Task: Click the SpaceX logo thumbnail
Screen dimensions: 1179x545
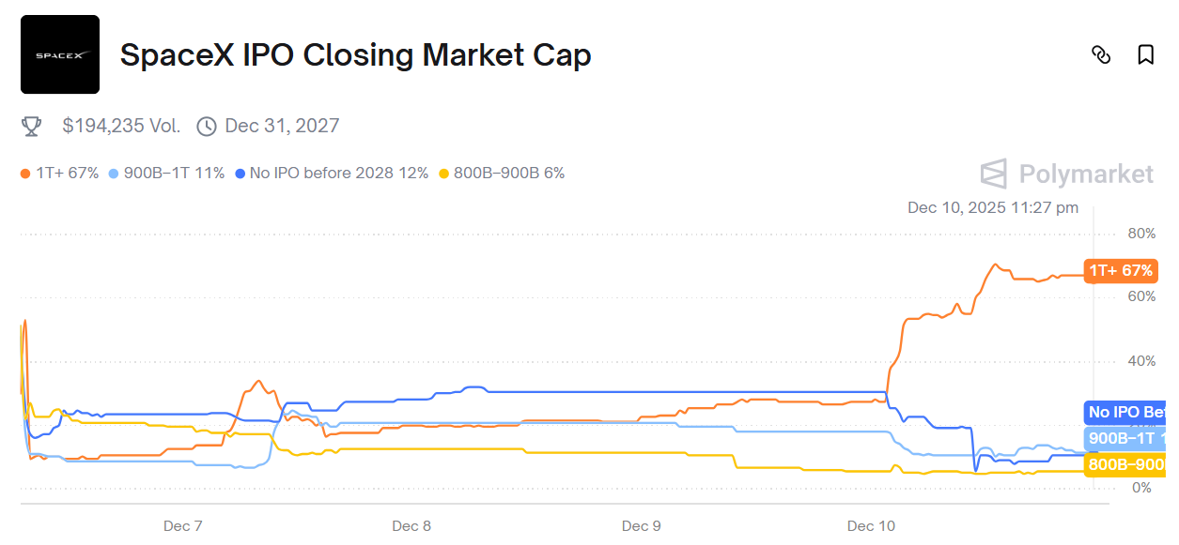Action: click(59, 53)
